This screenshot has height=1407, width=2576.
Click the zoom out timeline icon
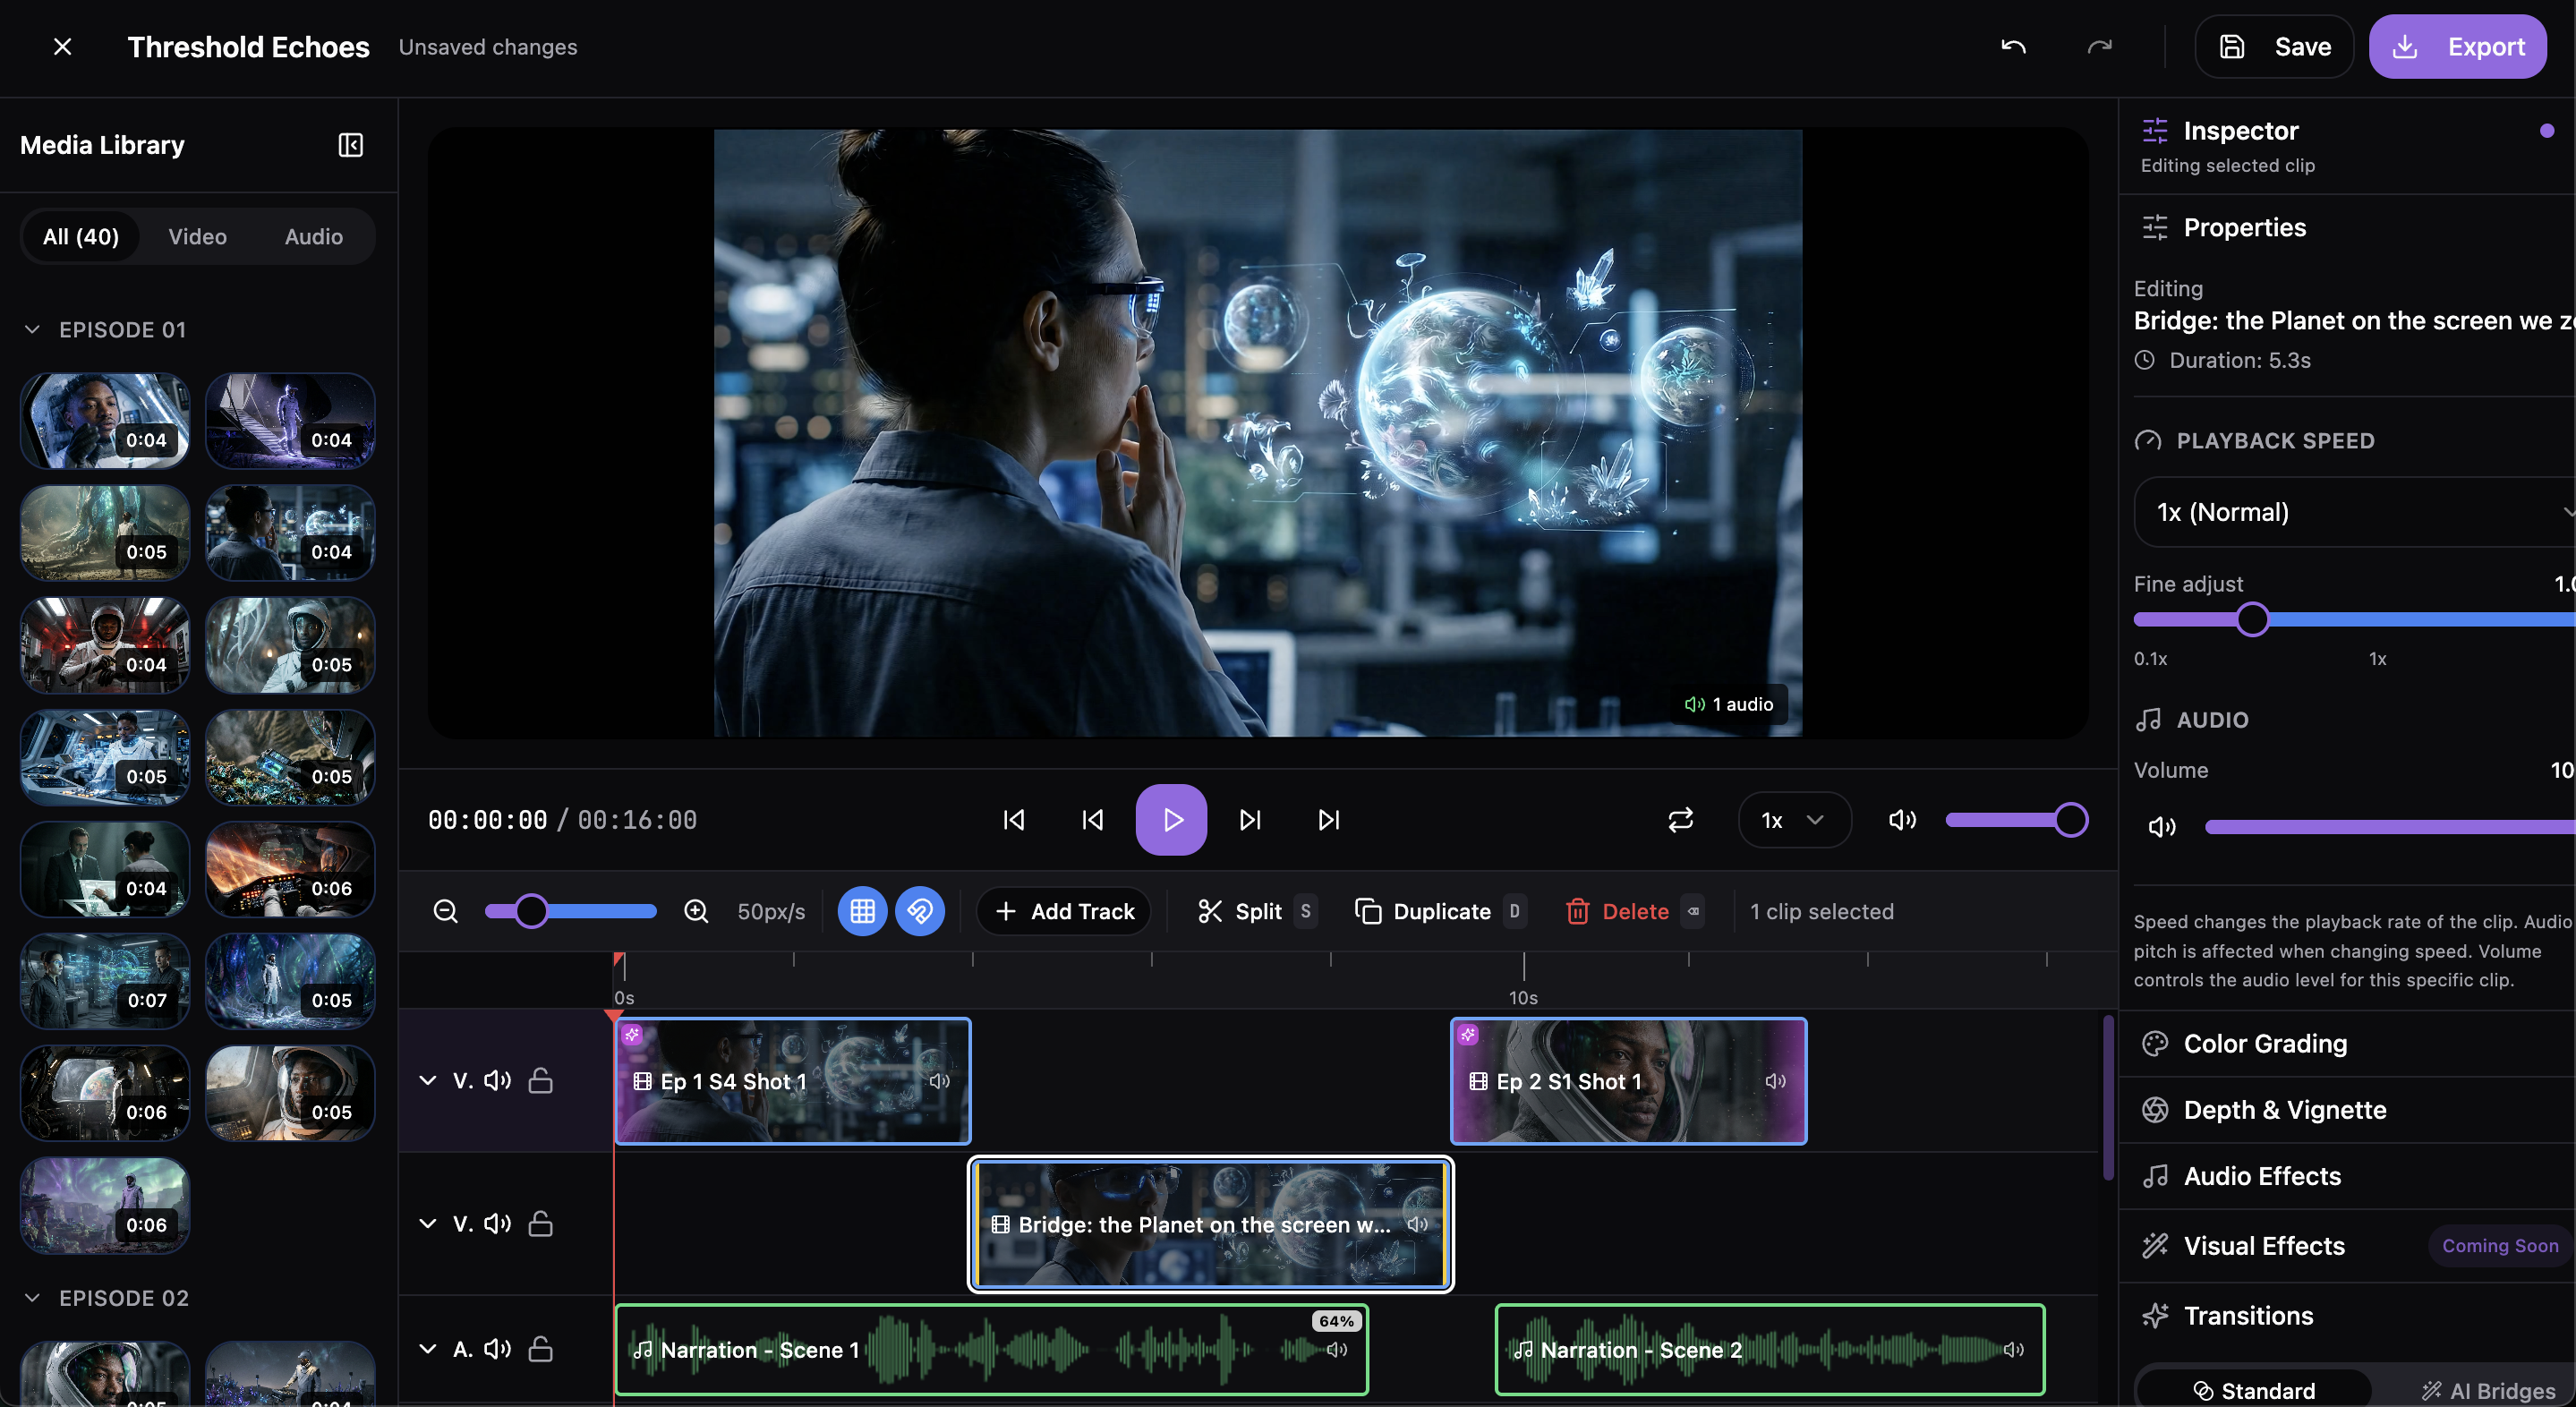[445, 911]
